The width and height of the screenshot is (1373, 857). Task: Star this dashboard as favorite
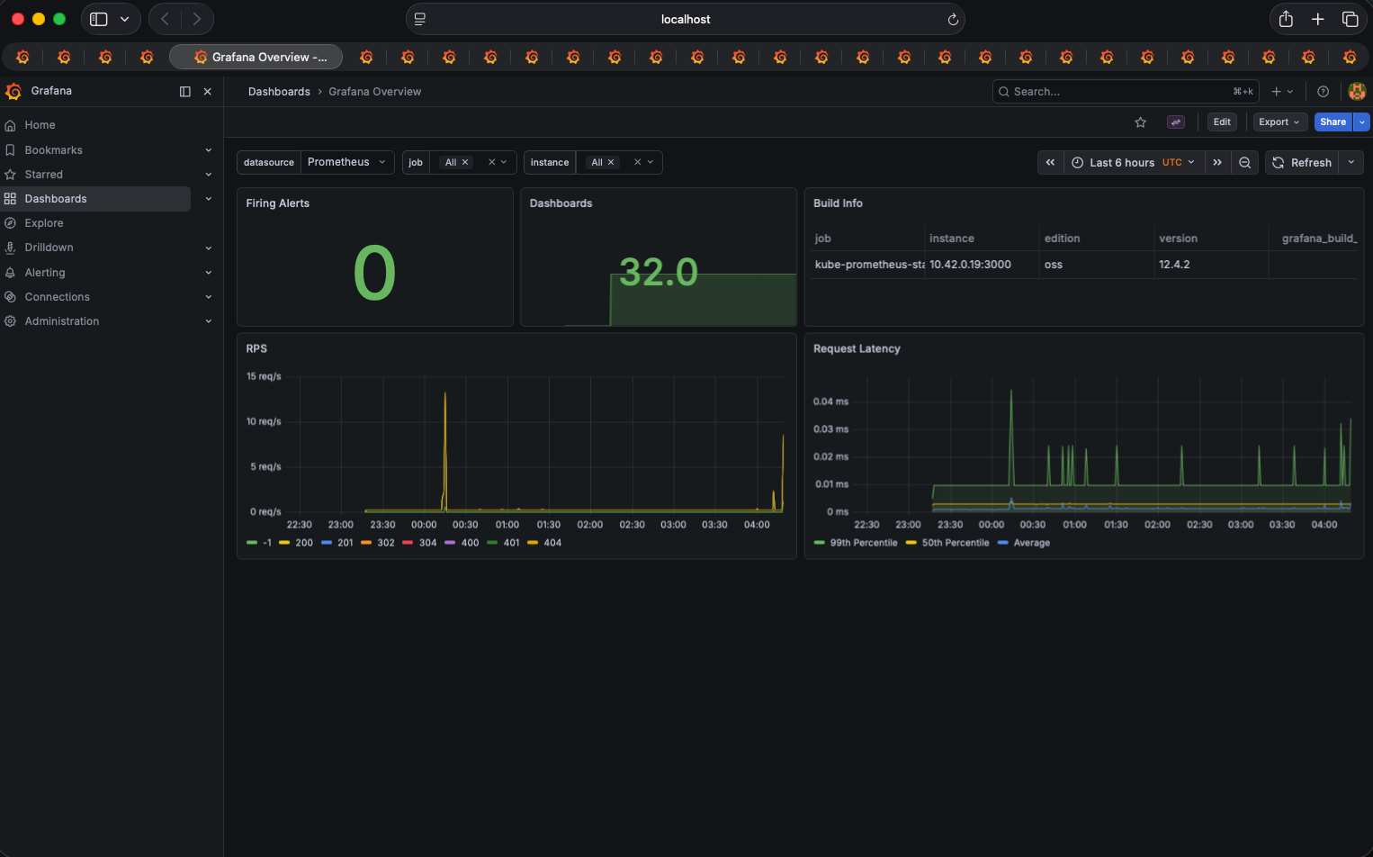(x=1140, y=122)
